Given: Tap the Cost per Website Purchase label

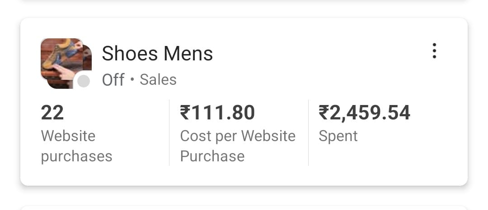Looking at the screenshot, I should 238,146.
